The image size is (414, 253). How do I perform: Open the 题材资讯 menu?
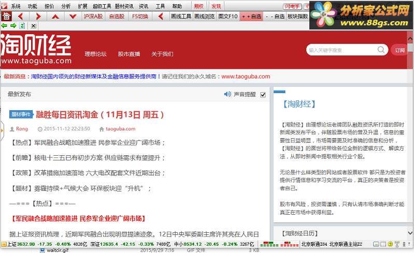124,6
